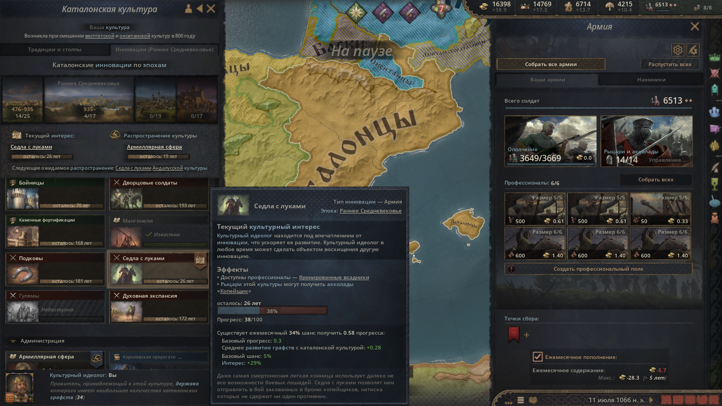Toggle the Ежемесячное пополнение checkbox
The width and height of the screenshot is (722, 406).
coord(537,357)
